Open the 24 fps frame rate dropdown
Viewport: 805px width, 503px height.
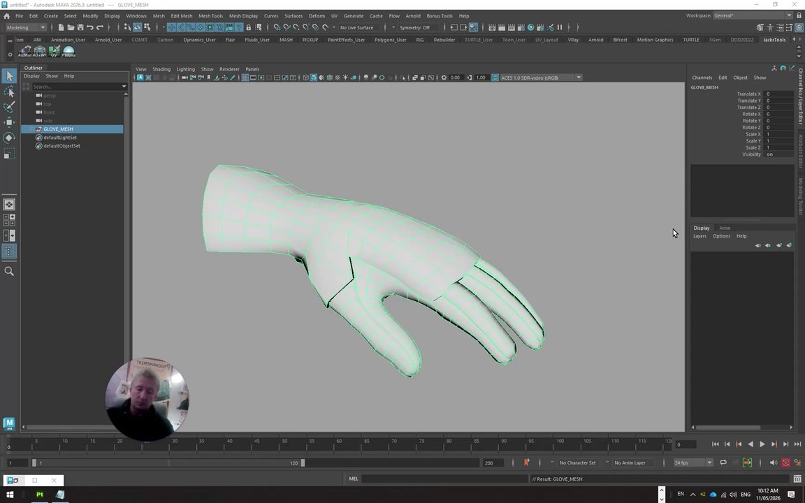[693, 462]
